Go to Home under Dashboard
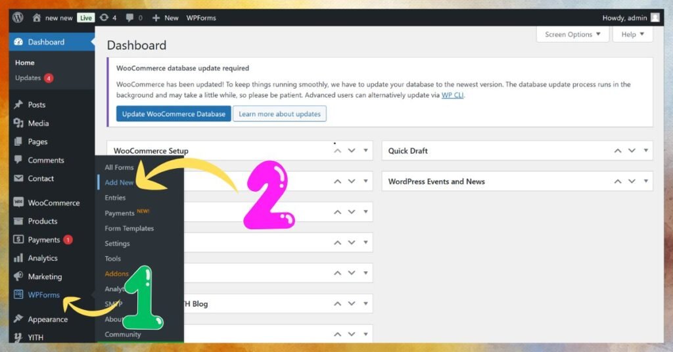The height and width of the screenshot is (352, 673). (x=24, y=62)
